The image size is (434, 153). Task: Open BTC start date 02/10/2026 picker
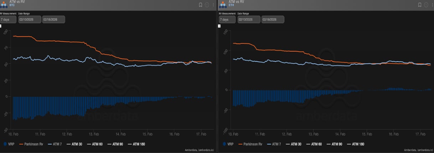pyautogui.click(x=30, y=20)
